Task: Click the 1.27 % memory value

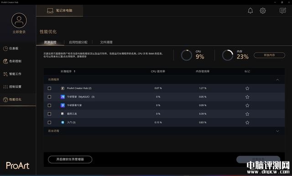Action: point(203,88)
